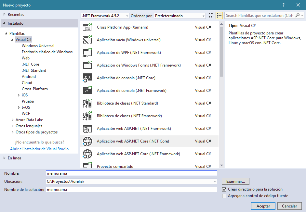Expand the tvOS tree node
This screenshot has height=212, width=306.
[19, 107]
